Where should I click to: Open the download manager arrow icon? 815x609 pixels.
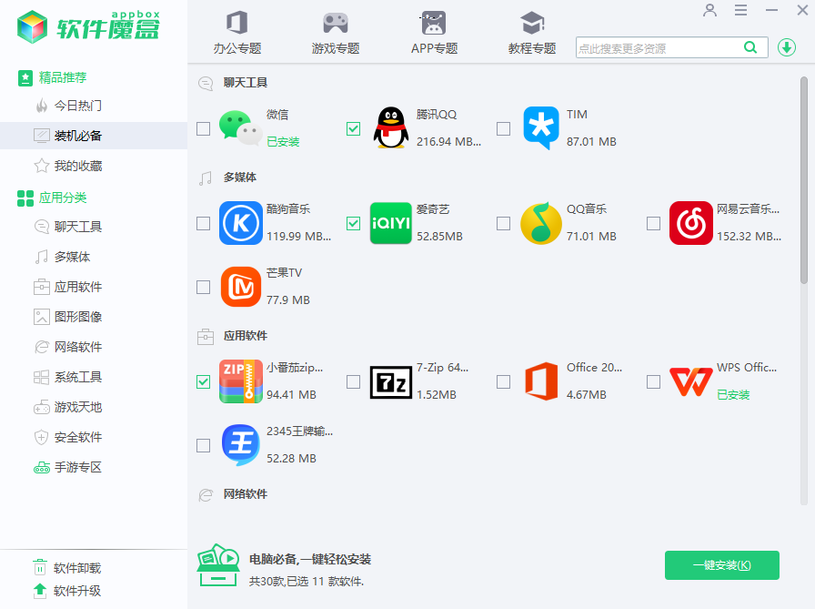coord(786,46)
